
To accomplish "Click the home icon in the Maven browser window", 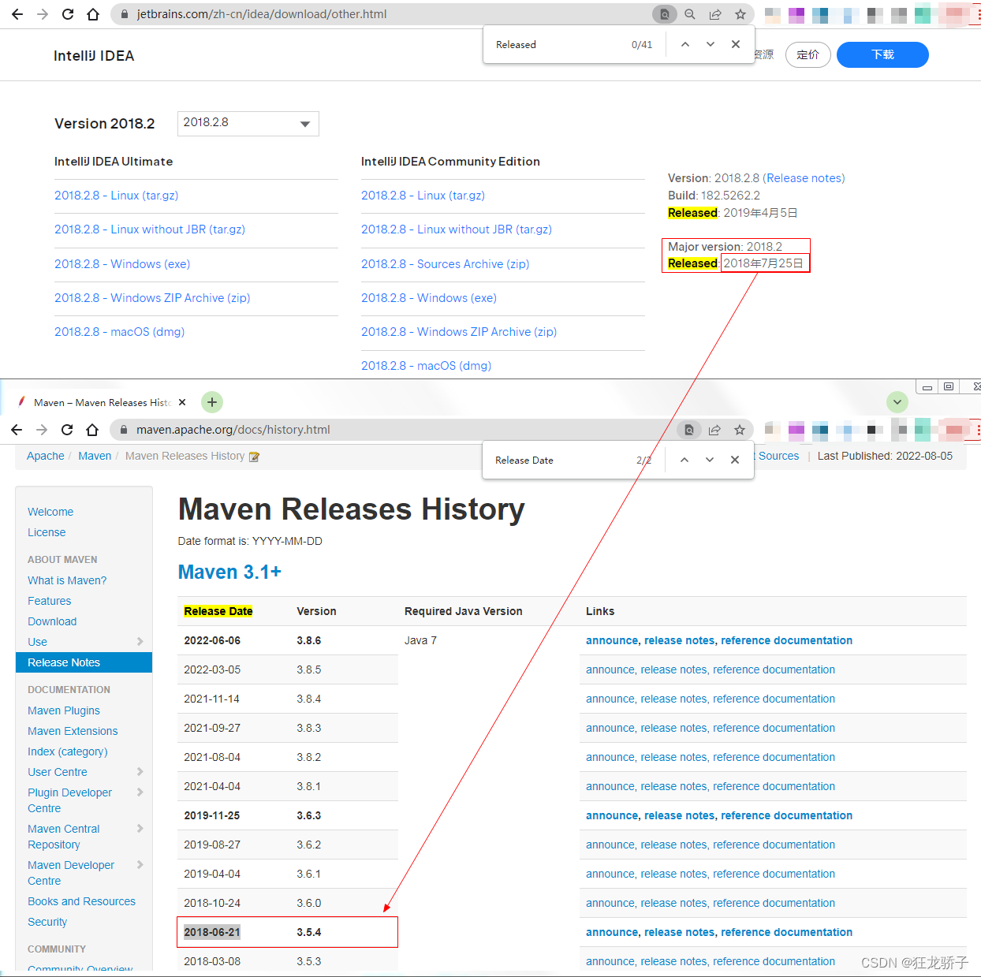I will click(92, 430).
